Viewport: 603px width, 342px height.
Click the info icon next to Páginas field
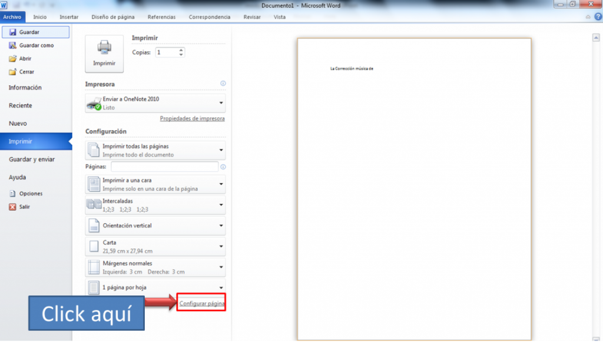click(223, 167)
